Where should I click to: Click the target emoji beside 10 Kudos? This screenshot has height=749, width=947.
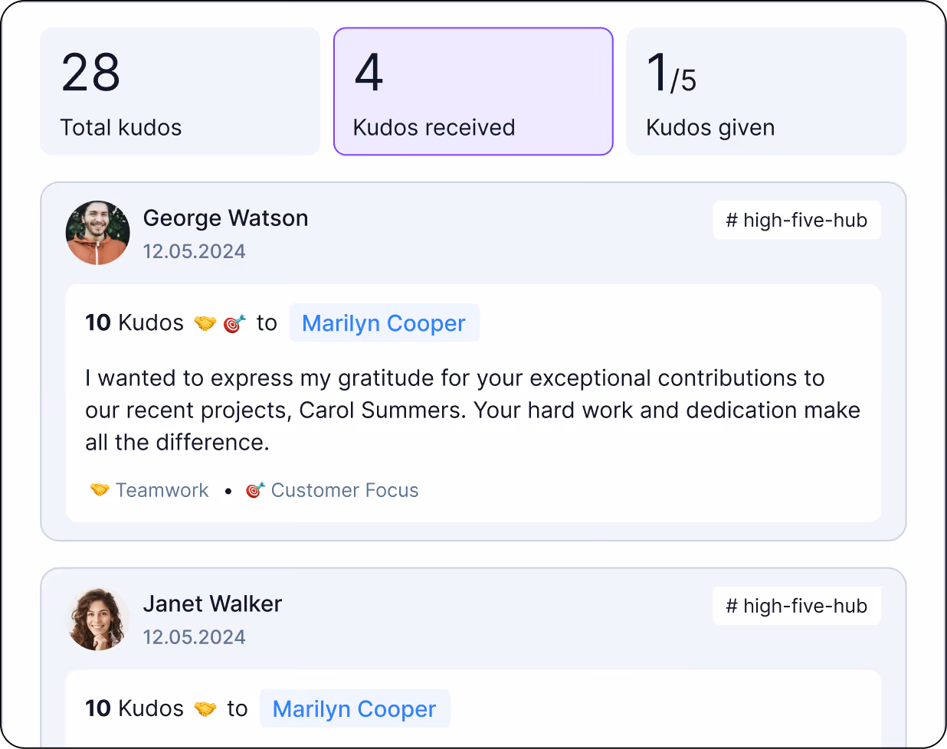(234, 323)
